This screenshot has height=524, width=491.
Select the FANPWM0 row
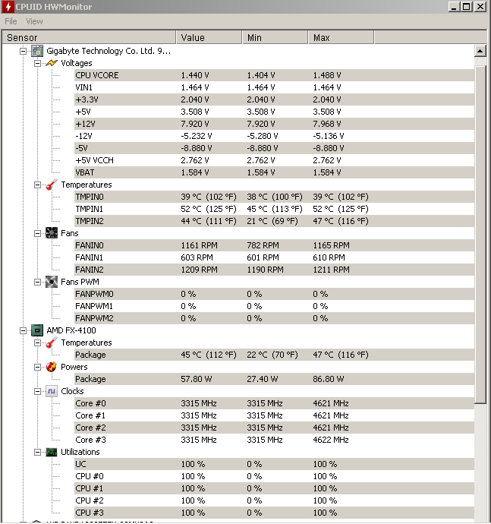(x=274, y=294)
